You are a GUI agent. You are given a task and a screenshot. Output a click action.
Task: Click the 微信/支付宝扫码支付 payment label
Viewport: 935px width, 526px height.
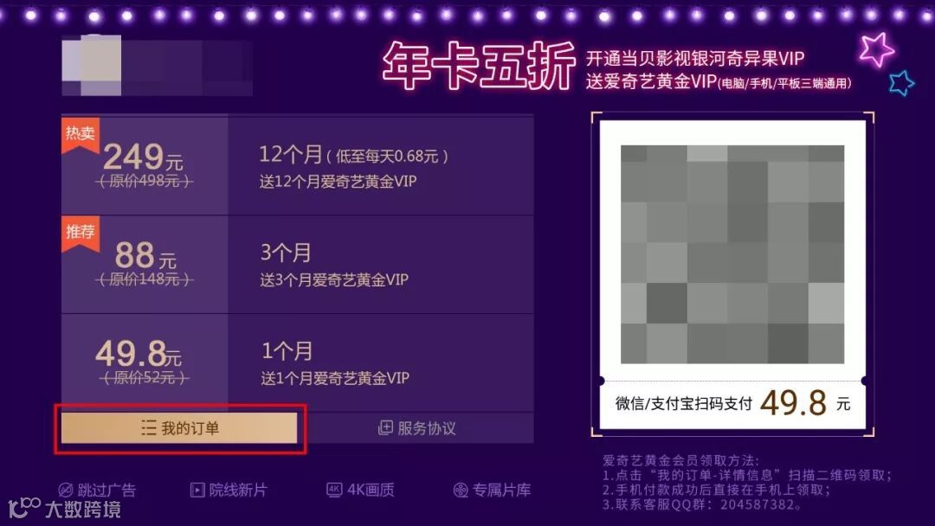tap(684, 403)
